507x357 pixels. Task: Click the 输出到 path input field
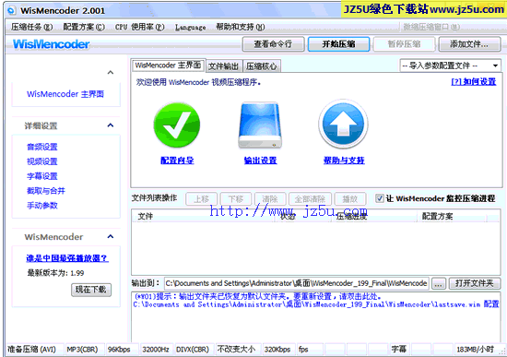[x=297, y=283]
